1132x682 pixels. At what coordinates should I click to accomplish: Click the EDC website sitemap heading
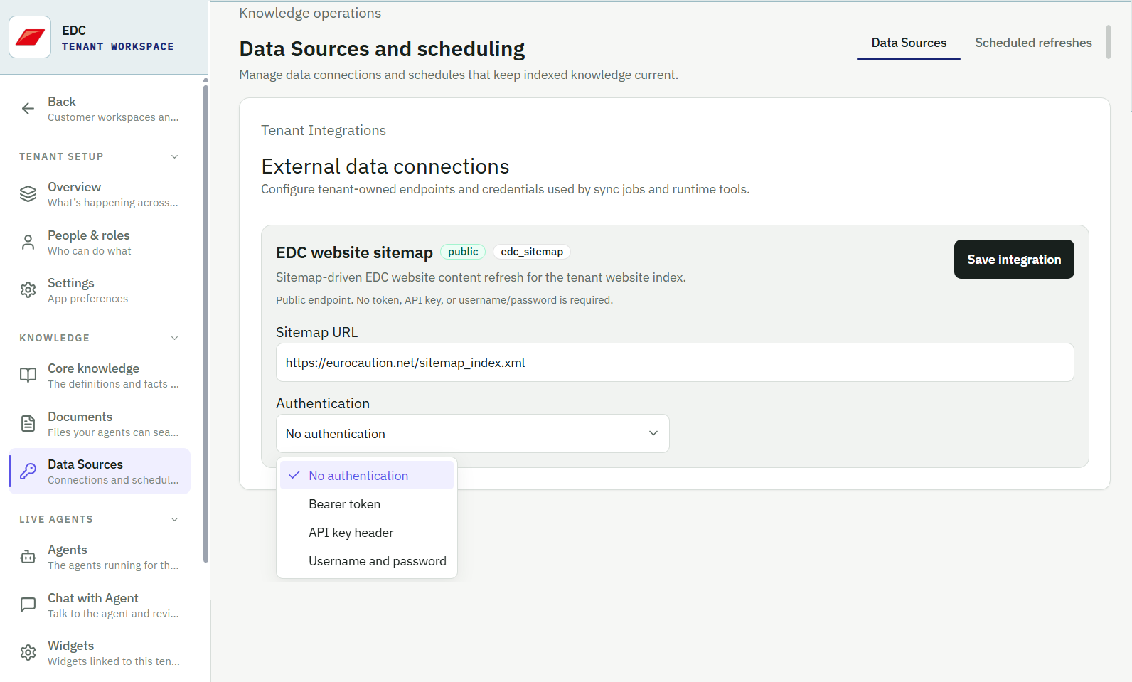tap(354, 252)
